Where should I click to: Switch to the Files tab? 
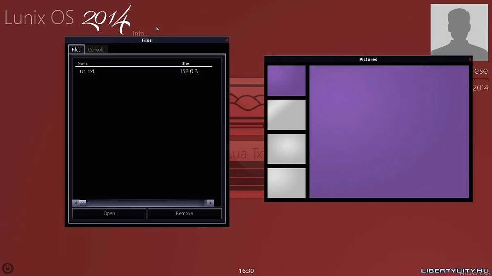76,49
